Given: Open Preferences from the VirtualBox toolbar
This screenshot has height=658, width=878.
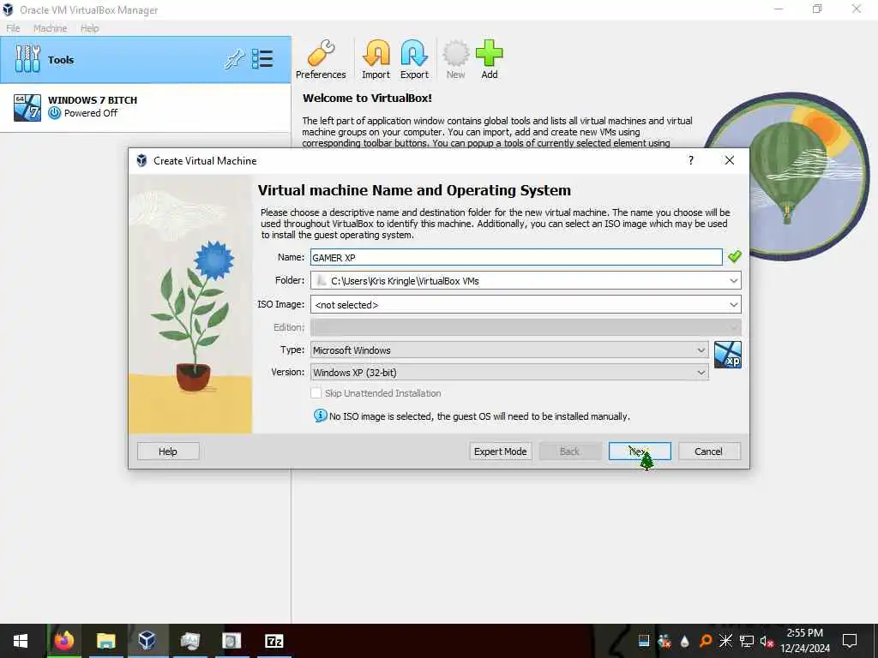Looking at the screenshot, I should tap(321, 60).
